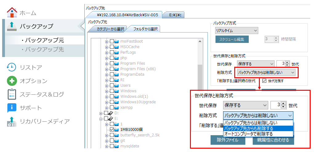Click the Home house icon

(12, 13)
